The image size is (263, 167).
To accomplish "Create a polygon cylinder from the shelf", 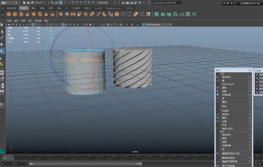I will tap(21, 14).
